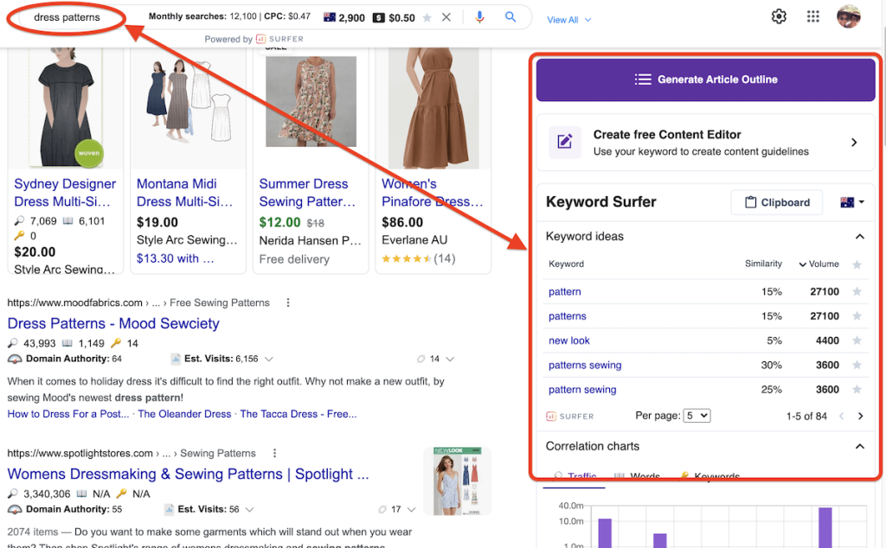This screenshot has height=548, width=886.
Task: Open Women's Pinafore Dress listing
Action: coord(433,193)
